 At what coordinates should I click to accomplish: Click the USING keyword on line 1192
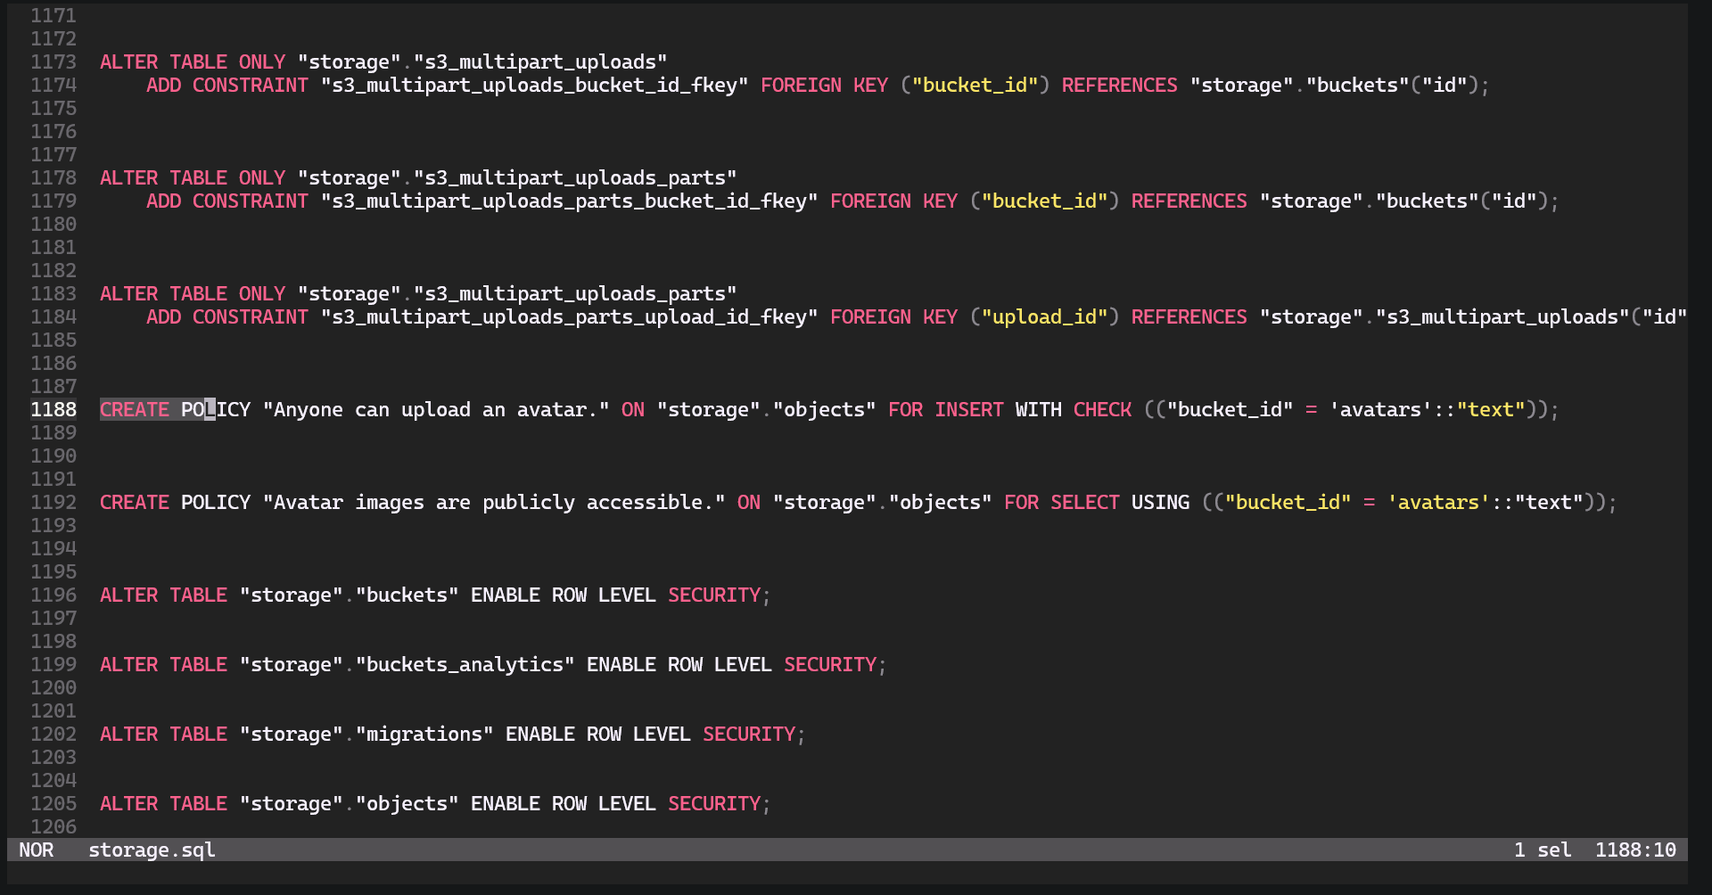pyautogui.click(x=1160, y=502)
